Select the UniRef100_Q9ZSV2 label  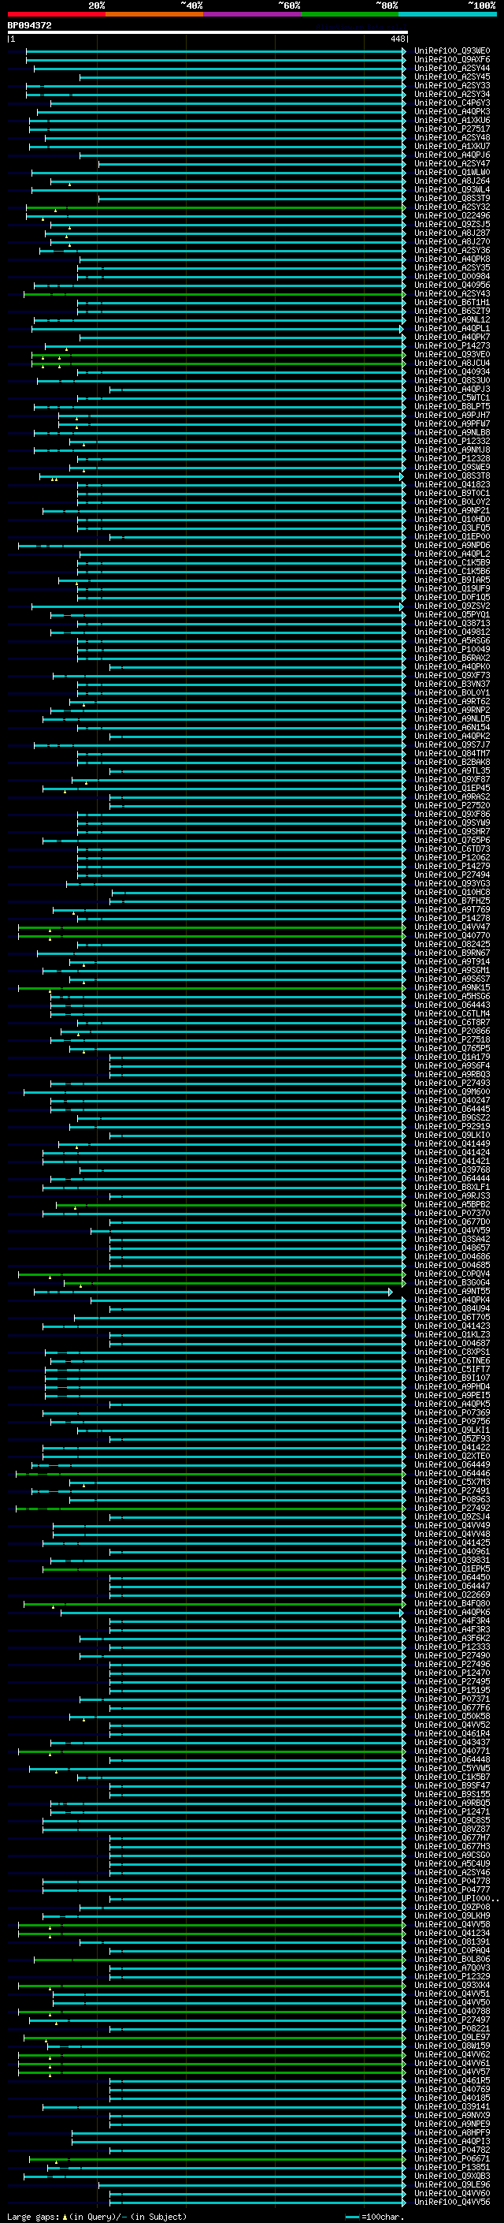coord(452,606)
